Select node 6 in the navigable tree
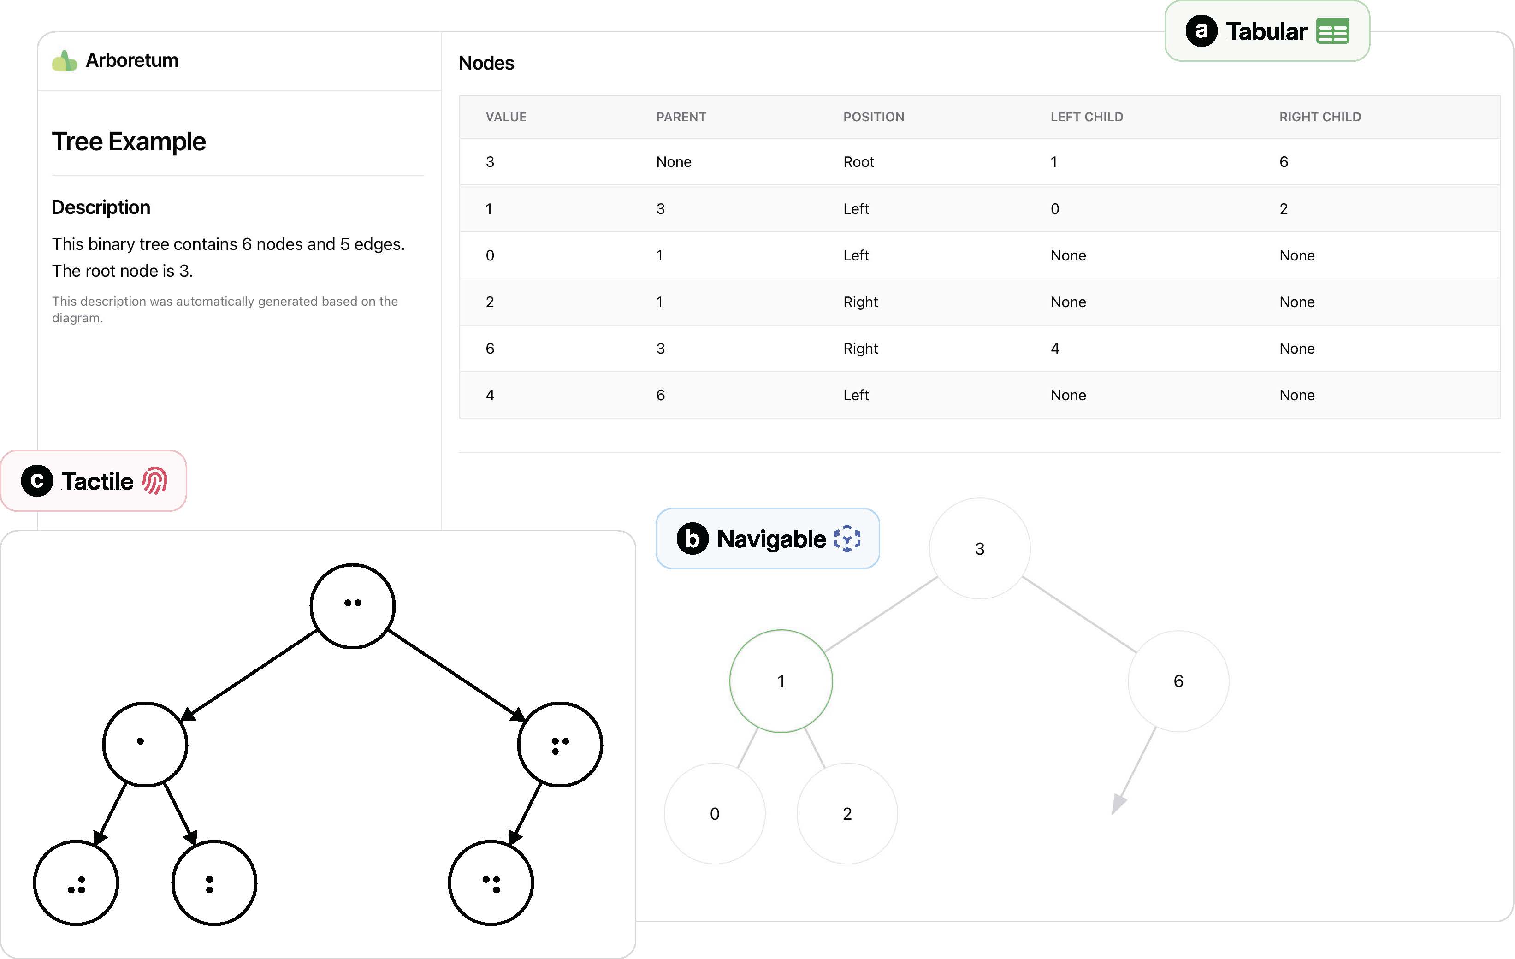Screen dimensions: 1515x959 pyautogui.click(x=1178, y=681)
